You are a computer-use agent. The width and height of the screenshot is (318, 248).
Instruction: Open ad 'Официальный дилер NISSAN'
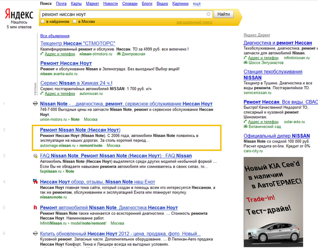point(277,136)
